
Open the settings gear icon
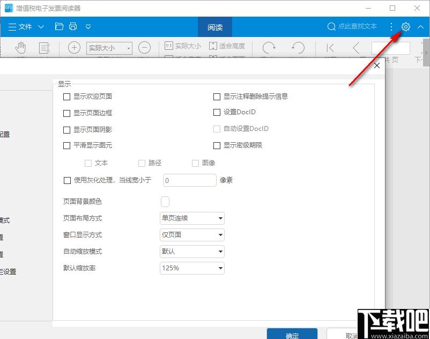pos(405,27)
